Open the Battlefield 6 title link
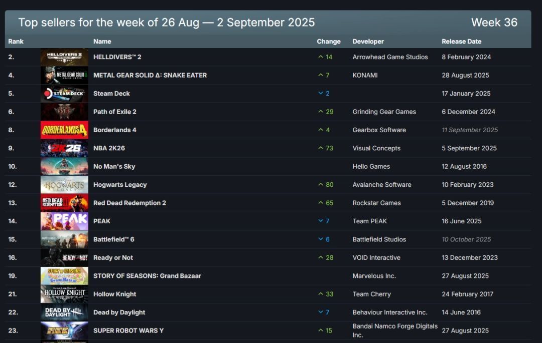The image size is (542, 343). pos(113,239)
